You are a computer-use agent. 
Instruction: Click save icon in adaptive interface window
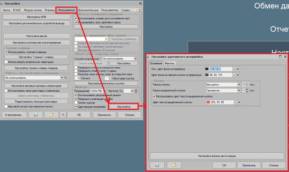pyautogui.click(x=157, y=165)
